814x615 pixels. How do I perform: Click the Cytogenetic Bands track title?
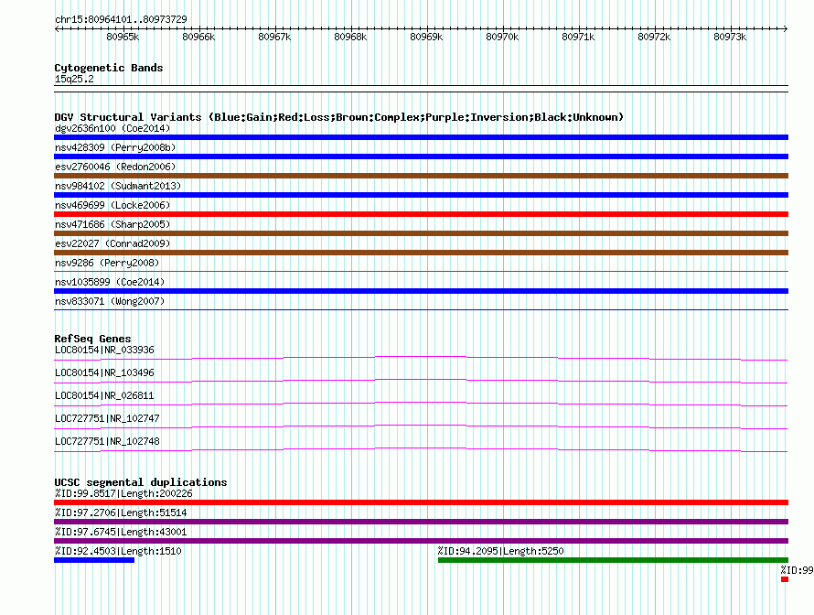pyautogui.click(x=109, y=68)
